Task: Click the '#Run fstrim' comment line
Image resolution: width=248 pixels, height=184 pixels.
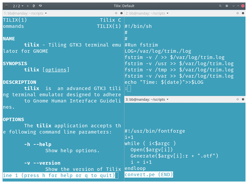Action: coord(141,45)
